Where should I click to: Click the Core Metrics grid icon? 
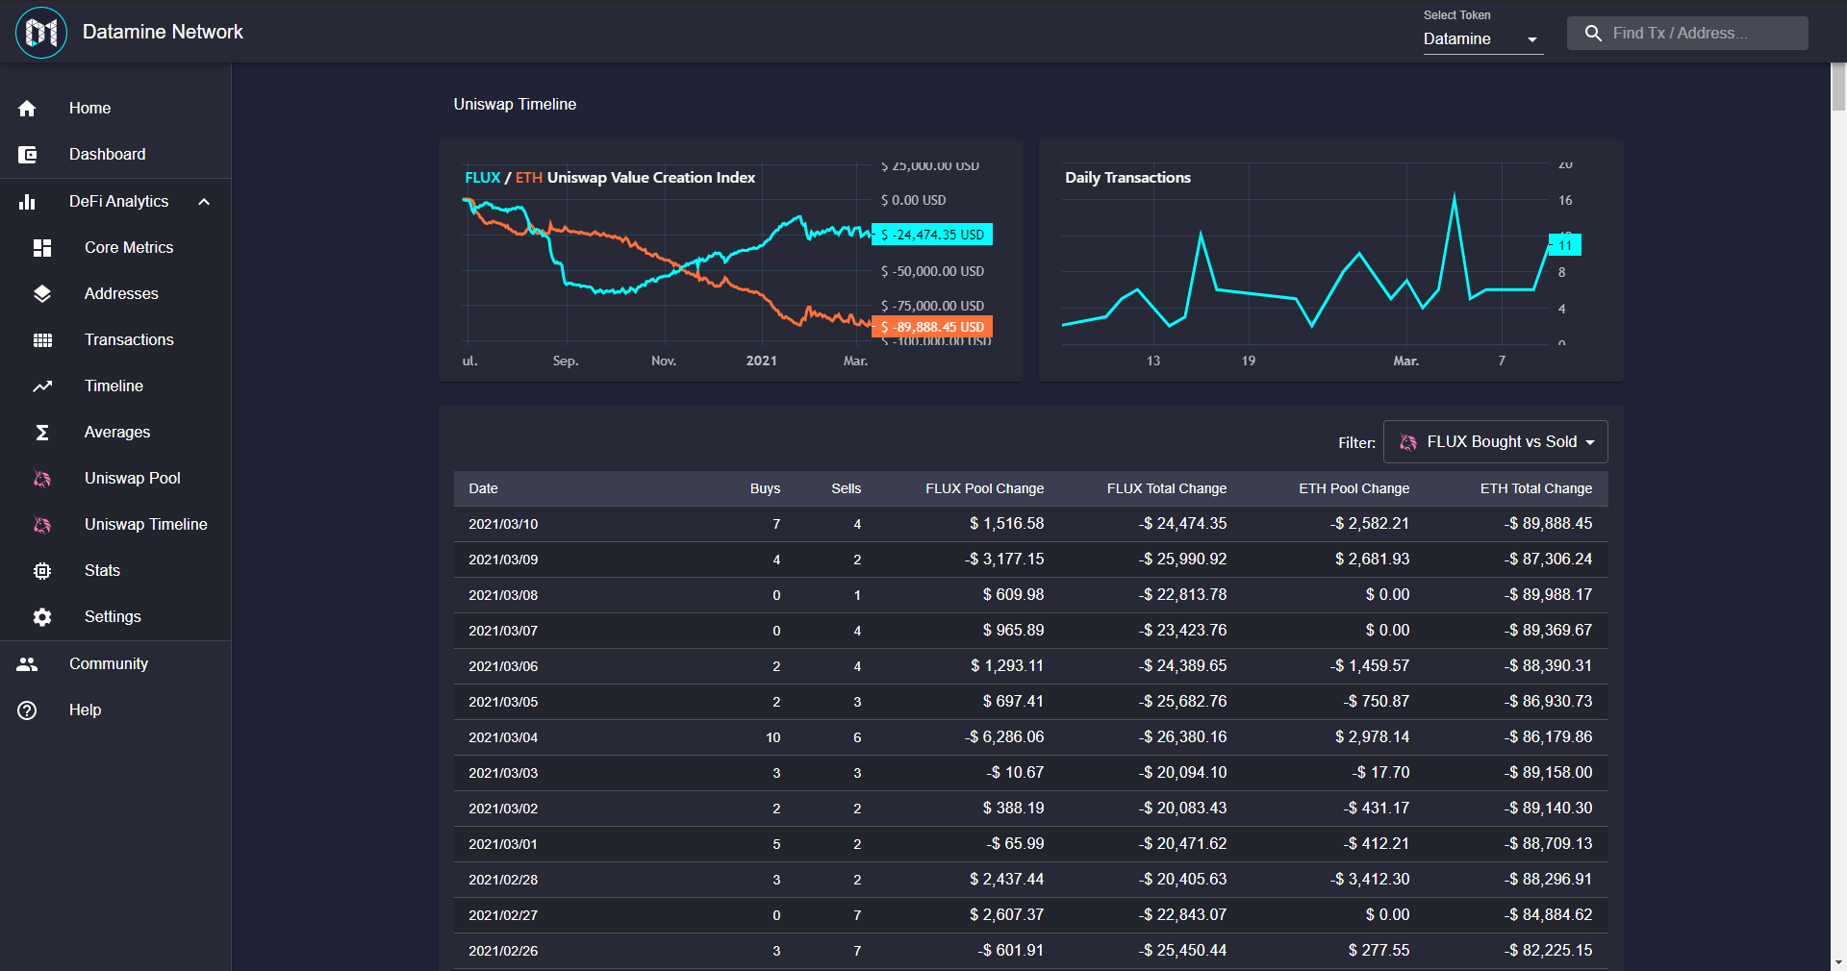coord(42,248)
